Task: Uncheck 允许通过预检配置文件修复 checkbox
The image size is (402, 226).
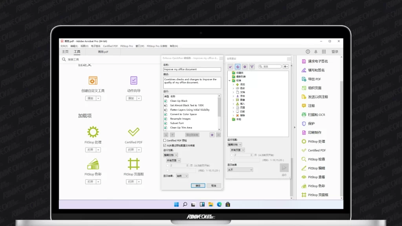Action: pyautogui.click(x=165, y=145)
